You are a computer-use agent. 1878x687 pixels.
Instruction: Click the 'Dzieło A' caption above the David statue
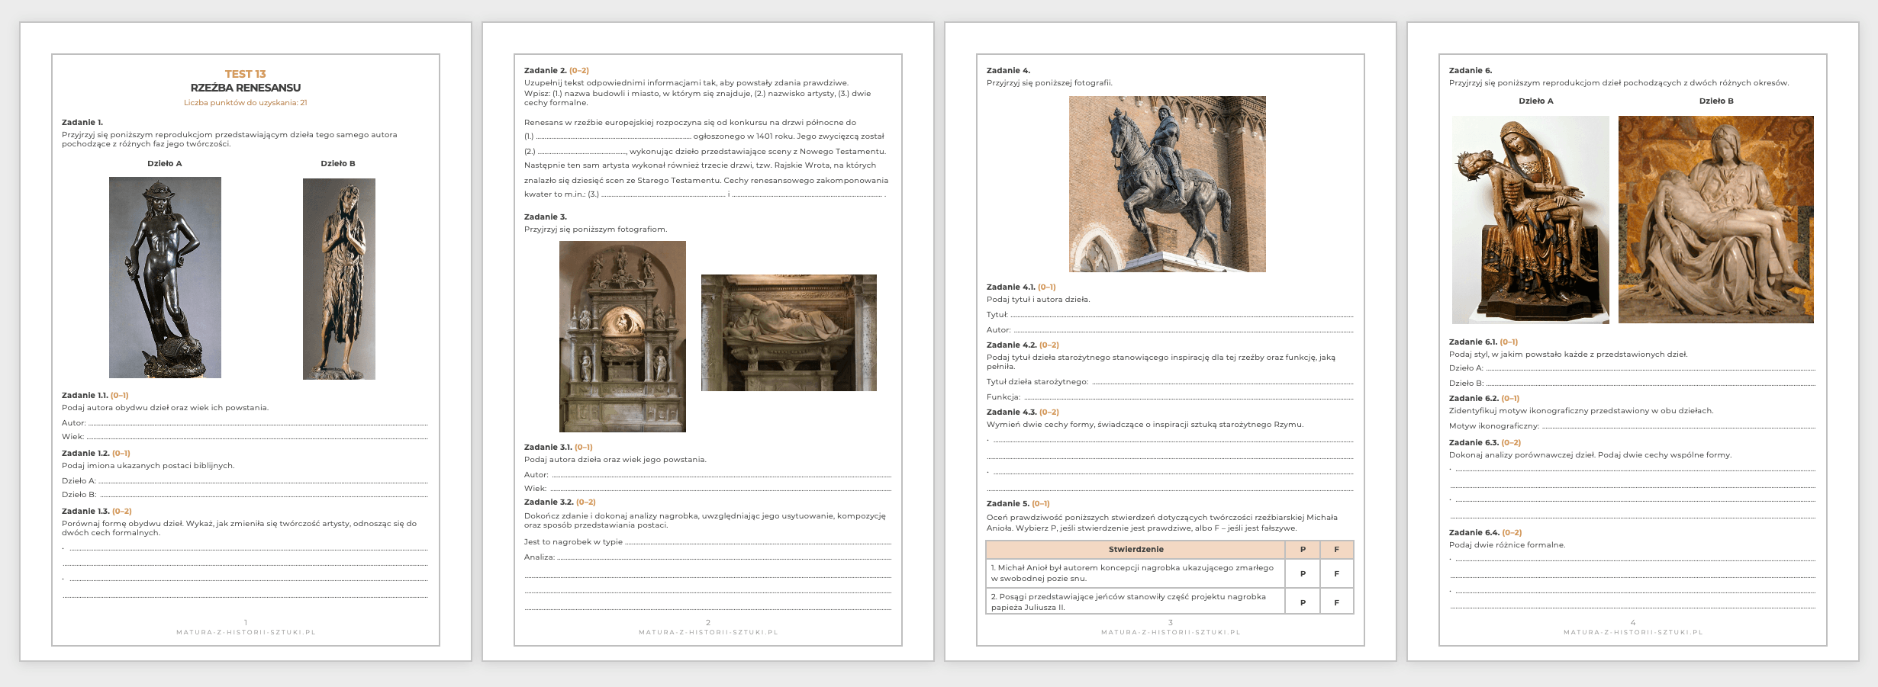[x=165, y=164]
